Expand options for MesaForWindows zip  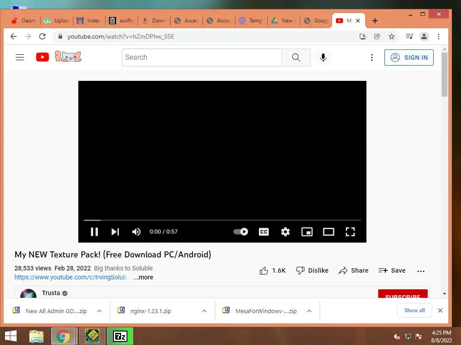click(x=309, y=311)
